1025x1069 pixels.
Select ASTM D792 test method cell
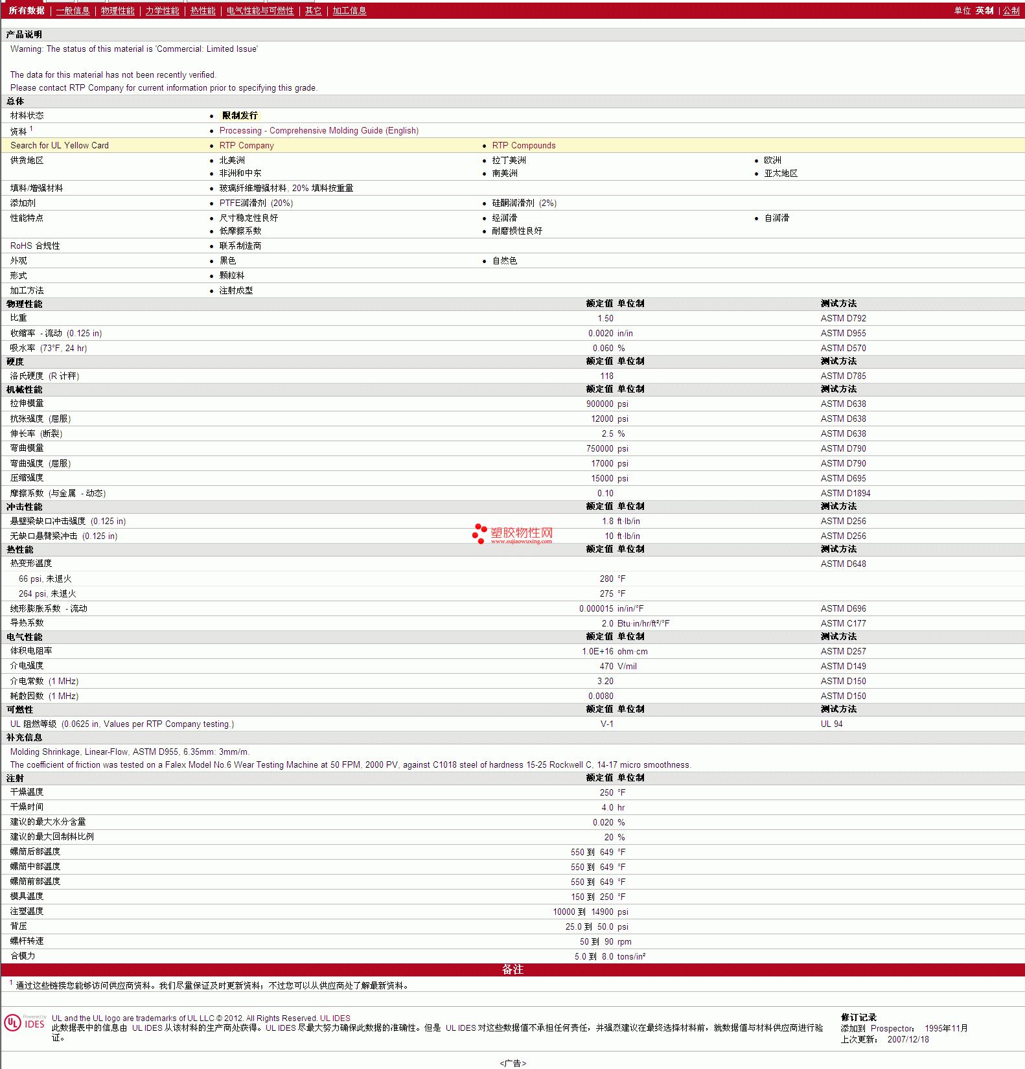(x=843, y=318)
